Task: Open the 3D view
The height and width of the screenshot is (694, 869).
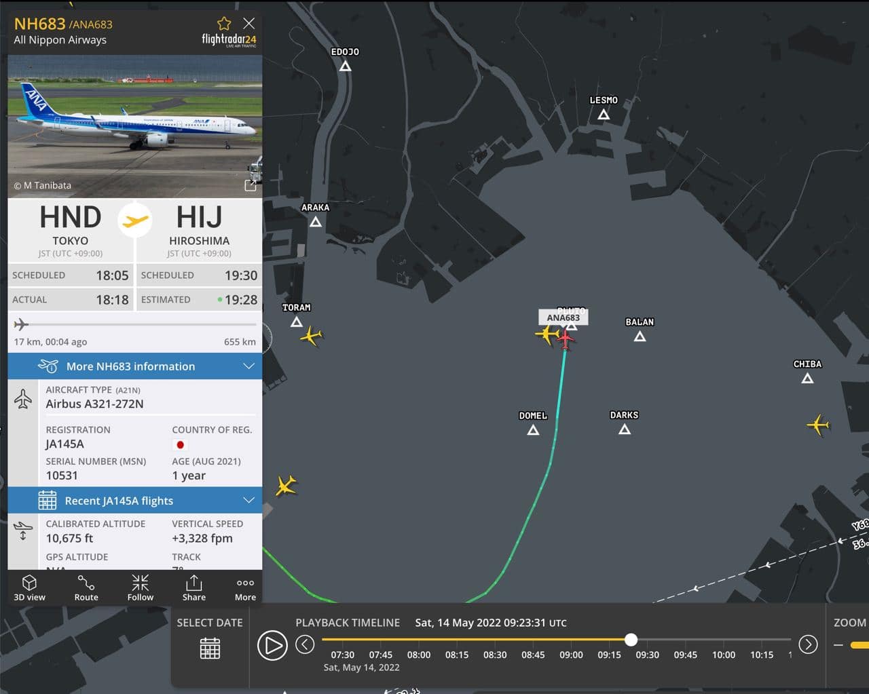Action: click(x=30, y=587)
